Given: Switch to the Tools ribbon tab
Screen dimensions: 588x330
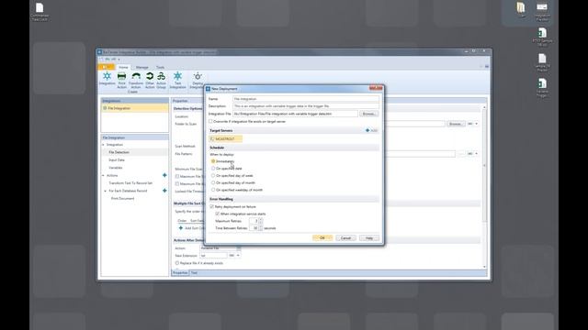Looking at the screenshot, I should 160,67.
